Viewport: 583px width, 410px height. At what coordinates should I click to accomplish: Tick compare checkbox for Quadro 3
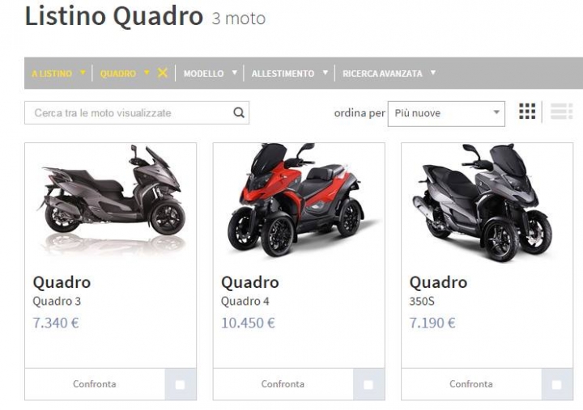[180, 384]
